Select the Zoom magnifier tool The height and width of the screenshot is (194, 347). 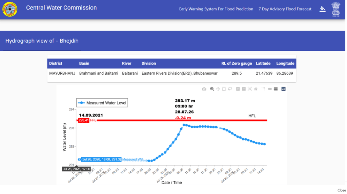tap(212, 89)
